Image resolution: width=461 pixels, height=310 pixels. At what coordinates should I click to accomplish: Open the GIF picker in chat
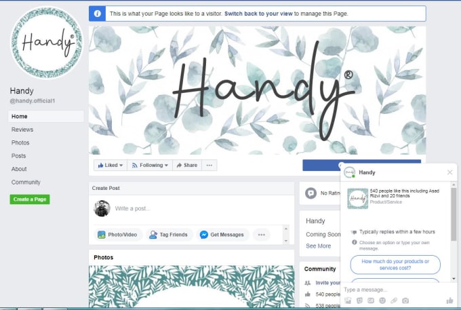371,301
